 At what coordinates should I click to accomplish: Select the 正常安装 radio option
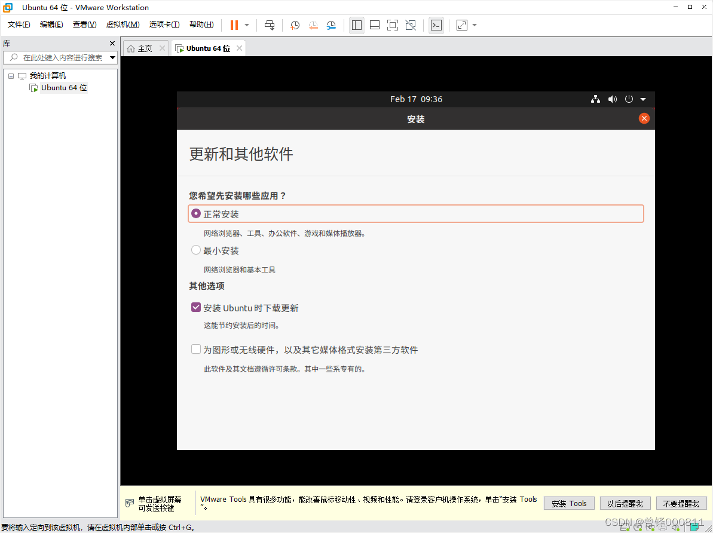pyautogui.click(x=196, y=214)
